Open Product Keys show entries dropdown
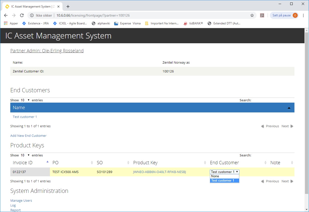This screenshot has height=212, width=309. pyautogui.click(x=25, y=155)
